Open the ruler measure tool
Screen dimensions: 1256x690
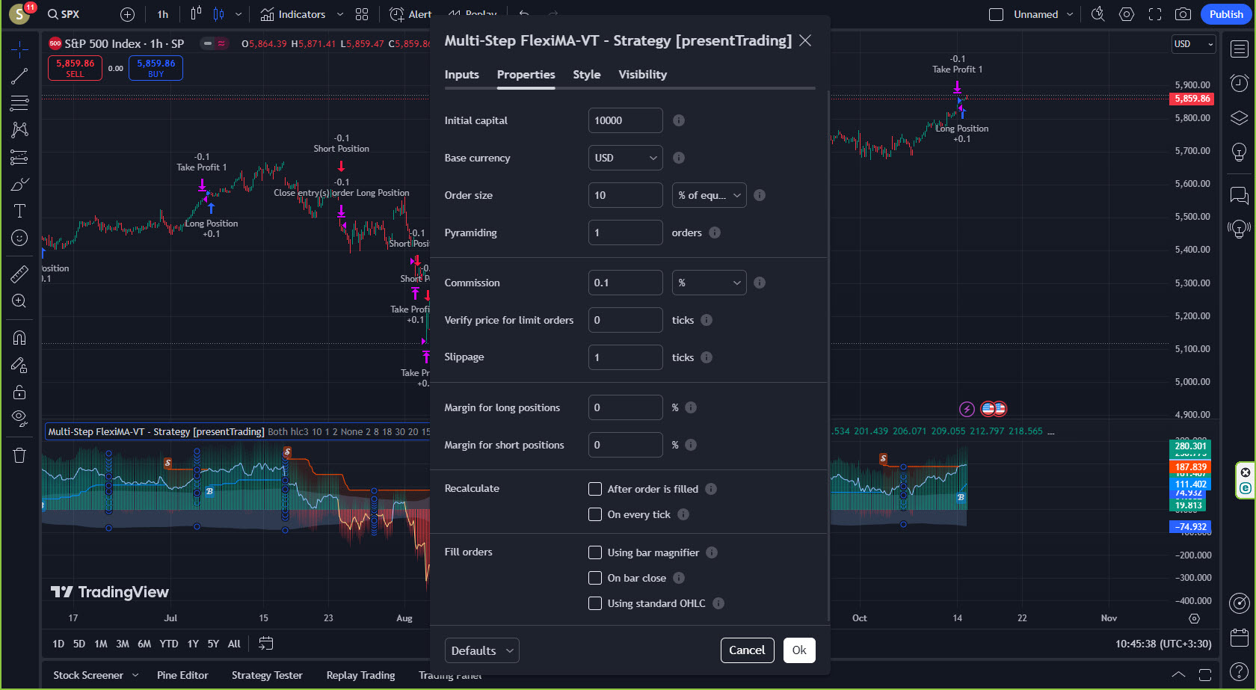(19, 274)
